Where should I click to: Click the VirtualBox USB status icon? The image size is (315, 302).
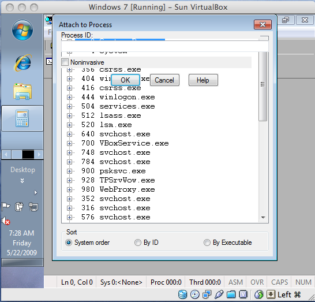(x=219, y=294)
